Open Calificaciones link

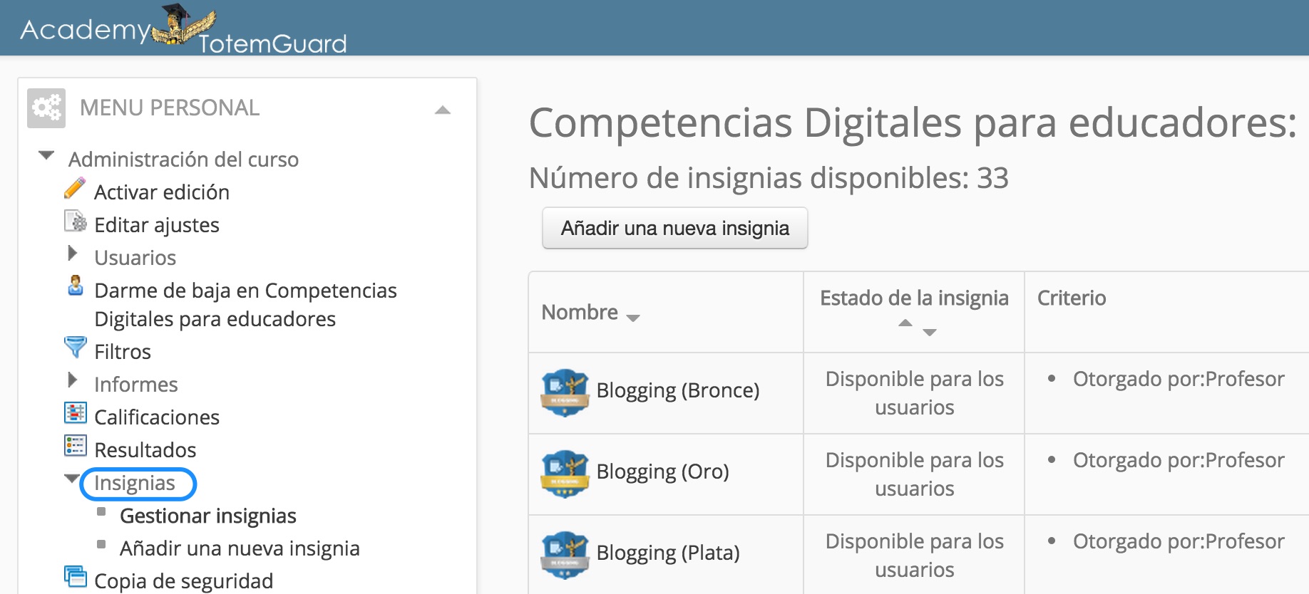157,417
